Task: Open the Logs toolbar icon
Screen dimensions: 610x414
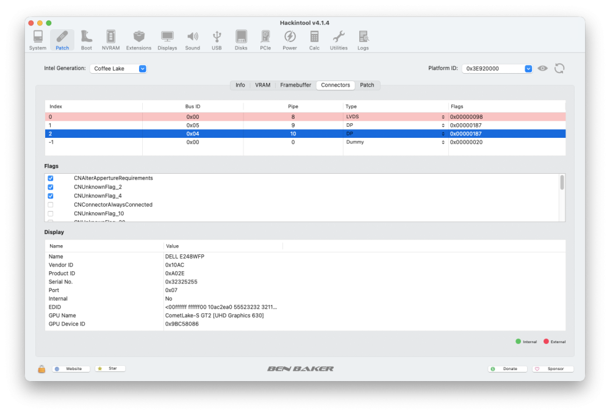Action: [363, 40]
